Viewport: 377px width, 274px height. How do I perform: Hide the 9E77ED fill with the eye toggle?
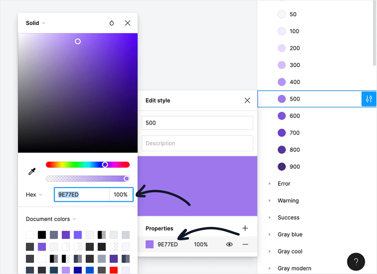pos(229,244)
